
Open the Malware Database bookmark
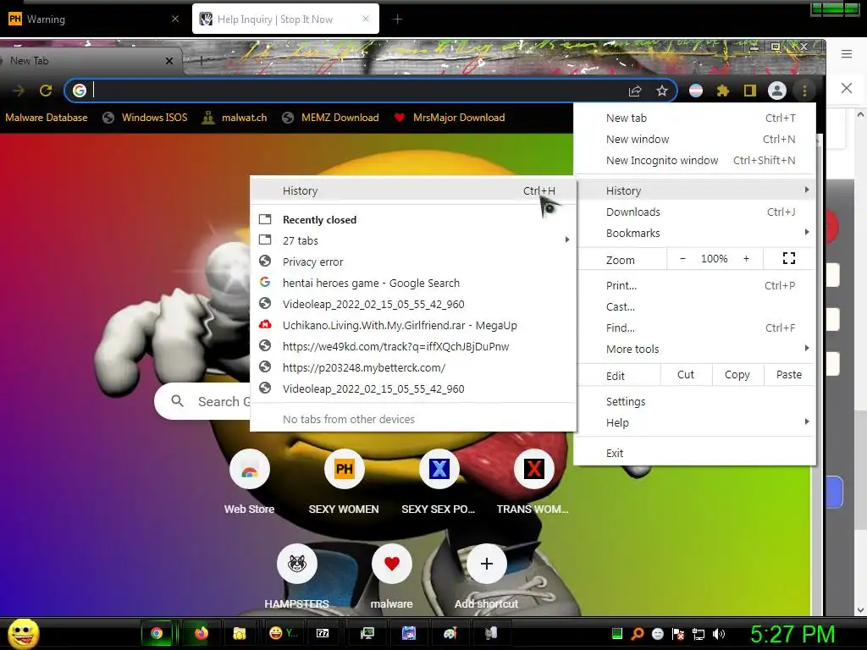47,118
